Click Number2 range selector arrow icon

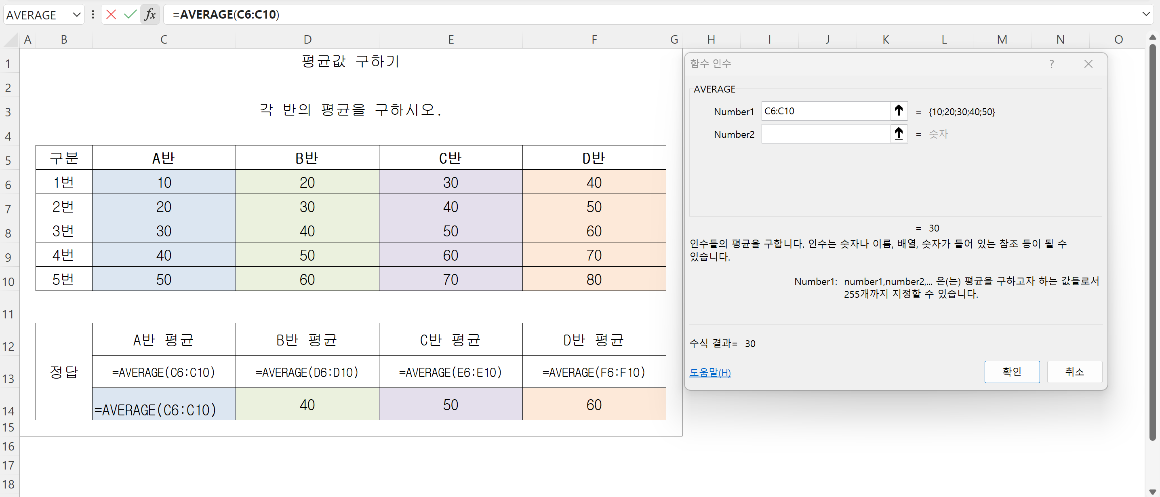898,134
